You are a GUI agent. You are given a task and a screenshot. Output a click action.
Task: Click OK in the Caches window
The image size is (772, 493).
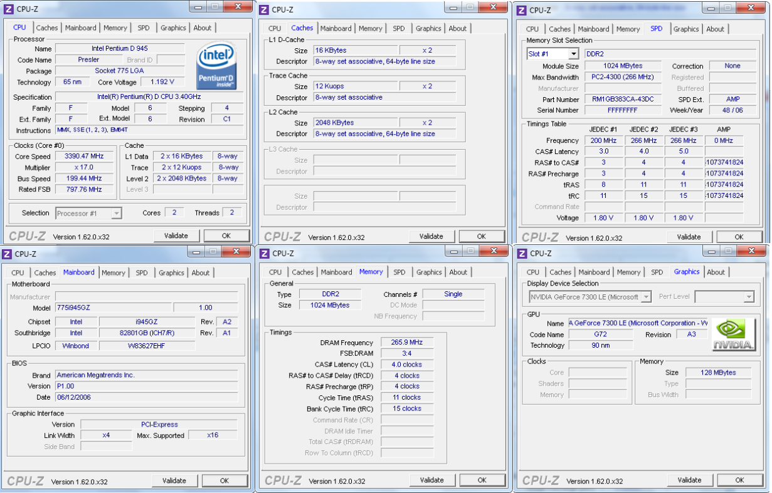pyautogui.click(x=482, y=236)
